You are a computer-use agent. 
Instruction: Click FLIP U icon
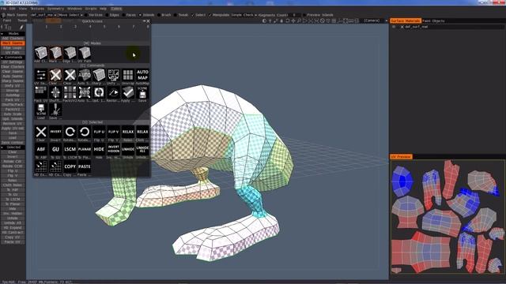tap(99, 132)
